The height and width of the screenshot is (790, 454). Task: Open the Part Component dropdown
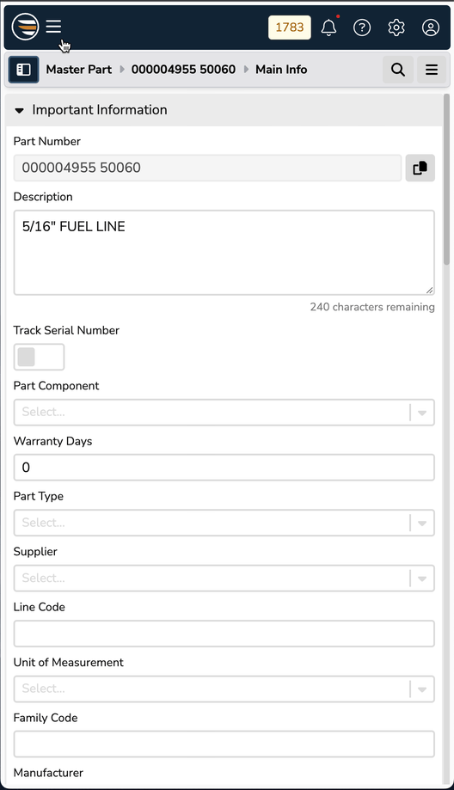click(224, 412)
